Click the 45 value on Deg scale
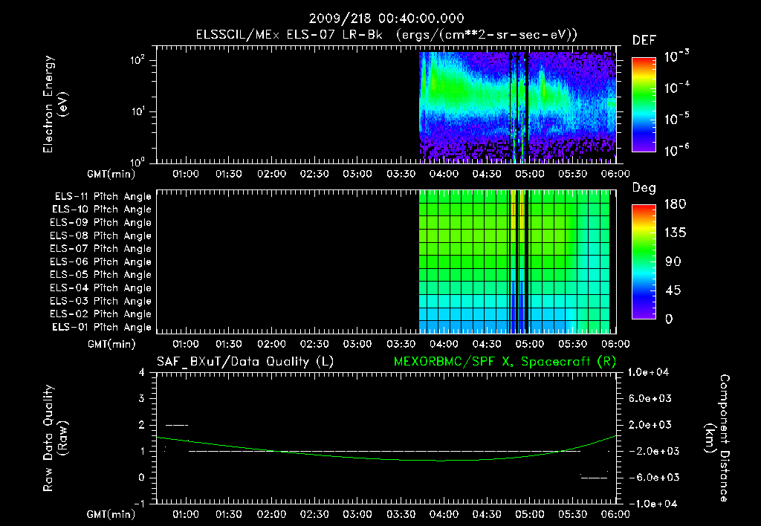This screenshot has height=526, width=761. click(x=673, y=290)
